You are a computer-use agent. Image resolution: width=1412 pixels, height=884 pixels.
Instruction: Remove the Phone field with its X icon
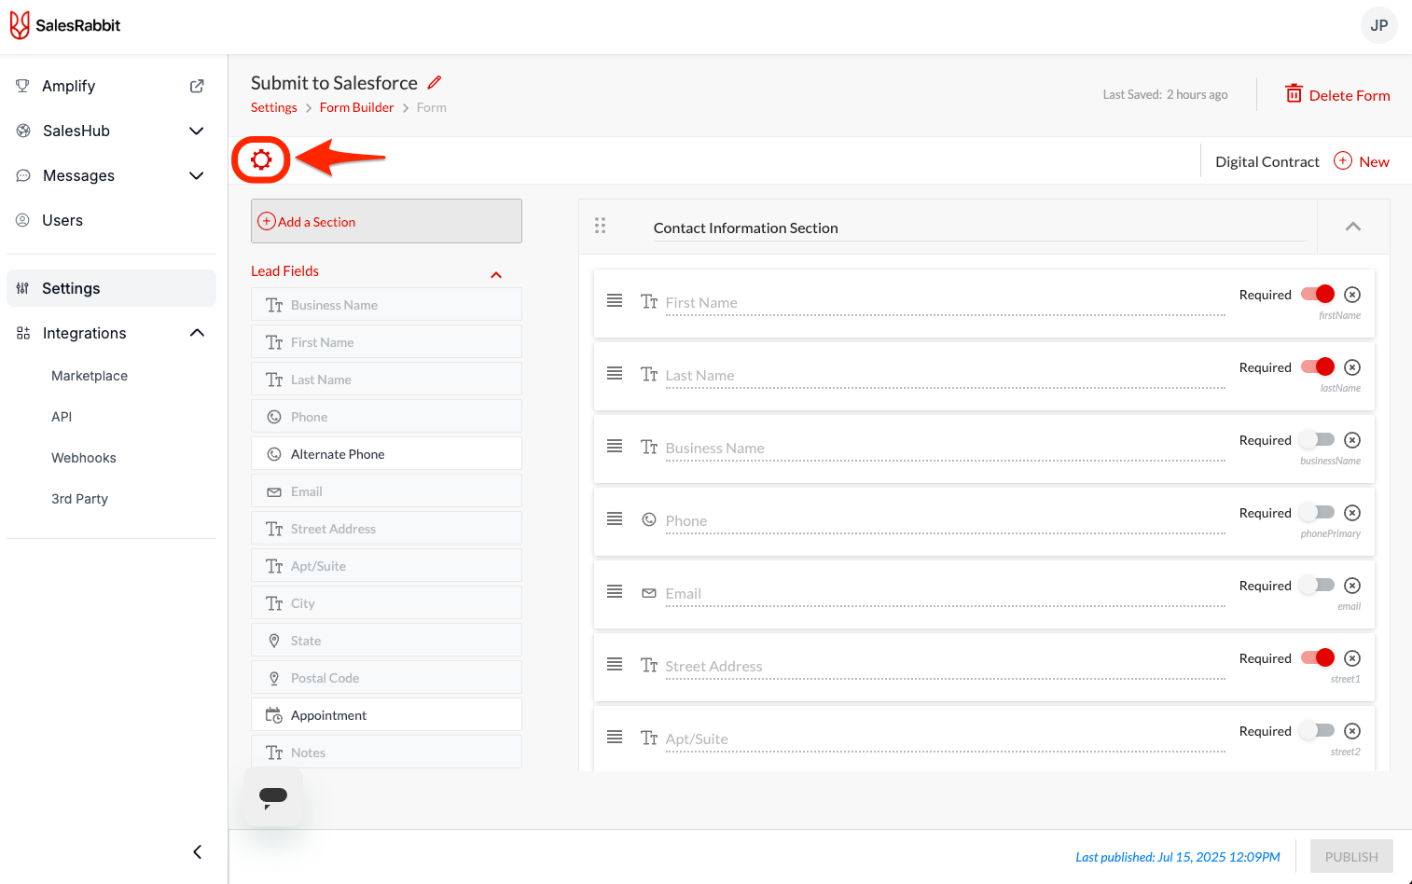point(1352,513)
